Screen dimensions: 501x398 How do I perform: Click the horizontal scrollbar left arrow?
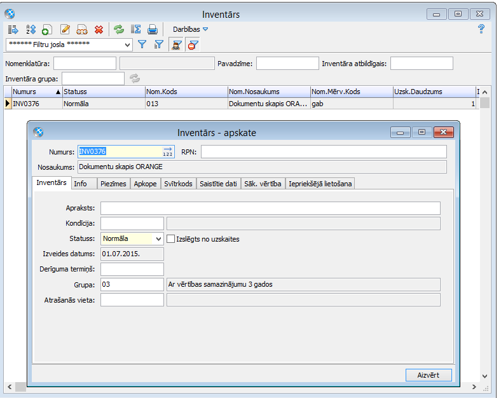(10, 387)
